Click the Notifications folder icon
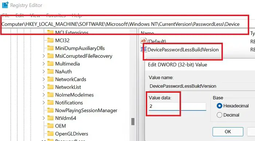255x141 pixels. [x=50, y=103]
